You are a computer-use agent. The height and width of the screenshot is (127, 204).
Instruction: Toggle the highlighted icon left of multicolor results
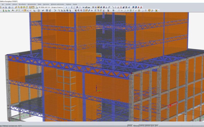pyautogui.click(x=149, y=10)
